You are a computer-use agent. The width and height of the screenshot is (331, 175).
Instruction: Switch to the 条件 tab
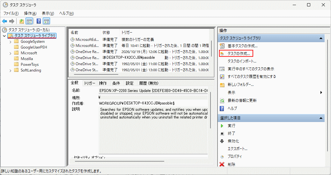coord(116,83)
